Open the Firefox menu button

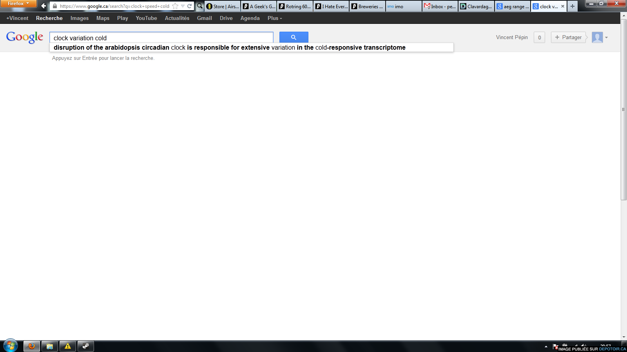coord(18,4)
